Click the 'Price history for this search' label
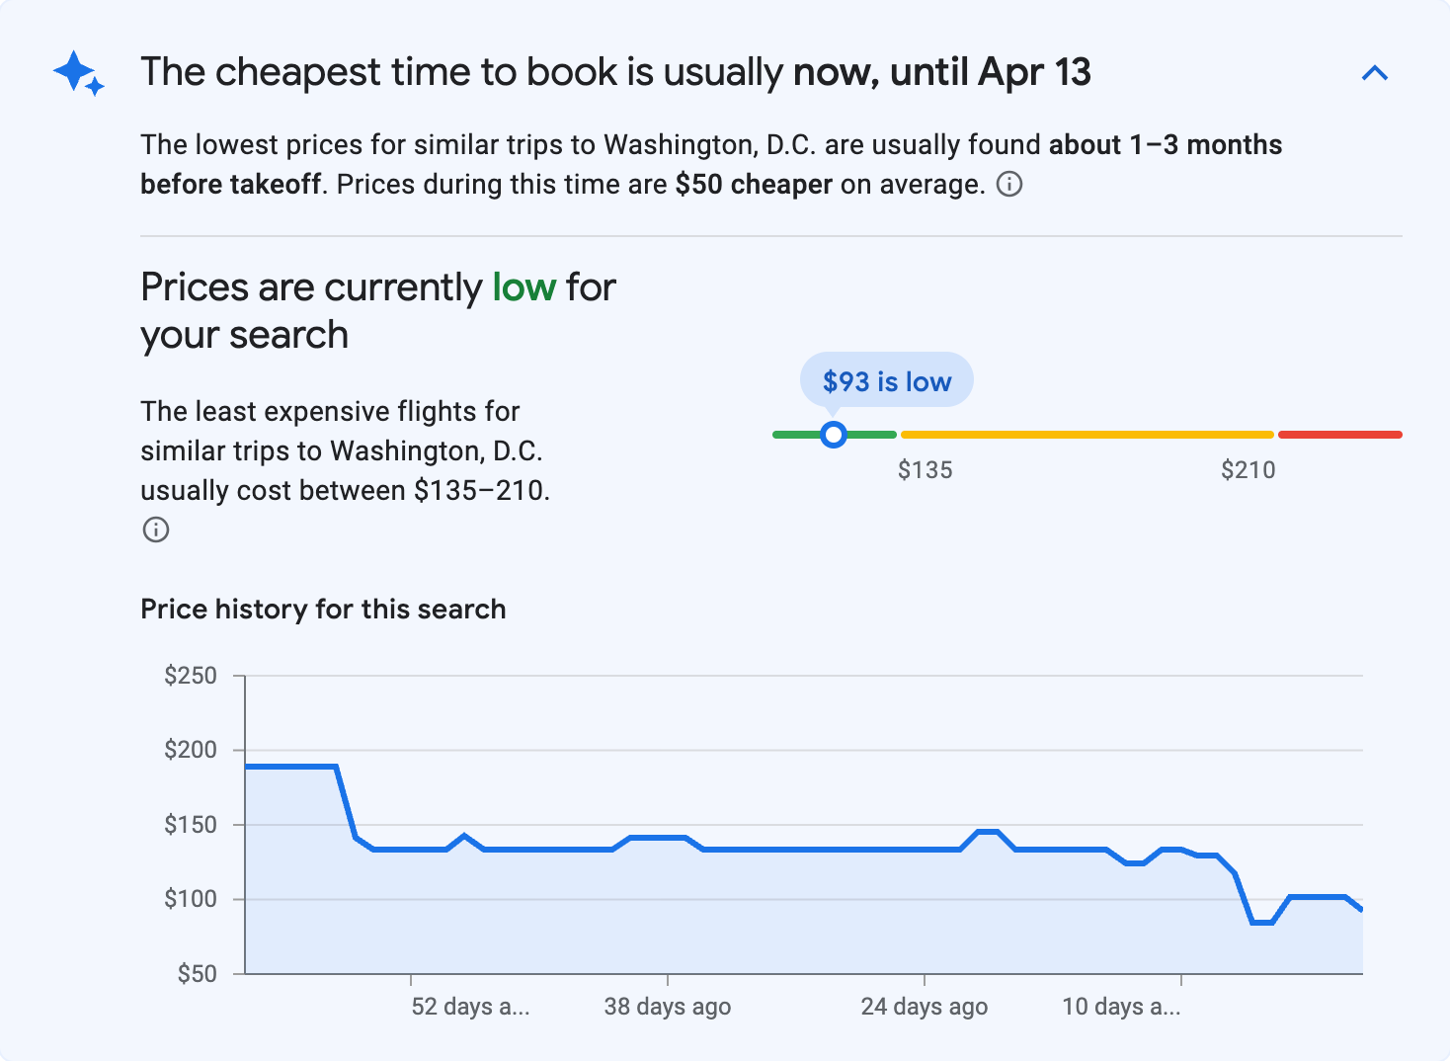Screen dimensions: 1450x1061 coord(323,610)
